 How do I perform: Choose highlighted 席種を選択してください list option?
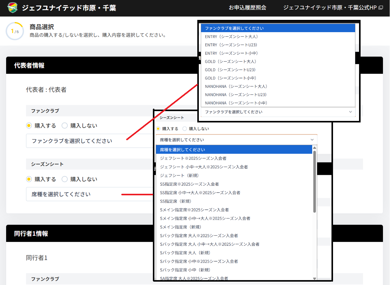[x=234, y=150]
